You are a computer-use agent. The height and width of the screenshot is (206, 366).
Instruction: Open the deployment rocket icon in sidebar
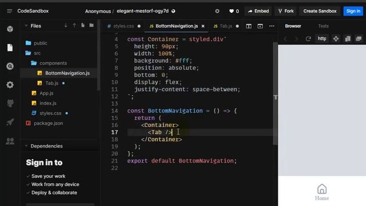point(10,122)
